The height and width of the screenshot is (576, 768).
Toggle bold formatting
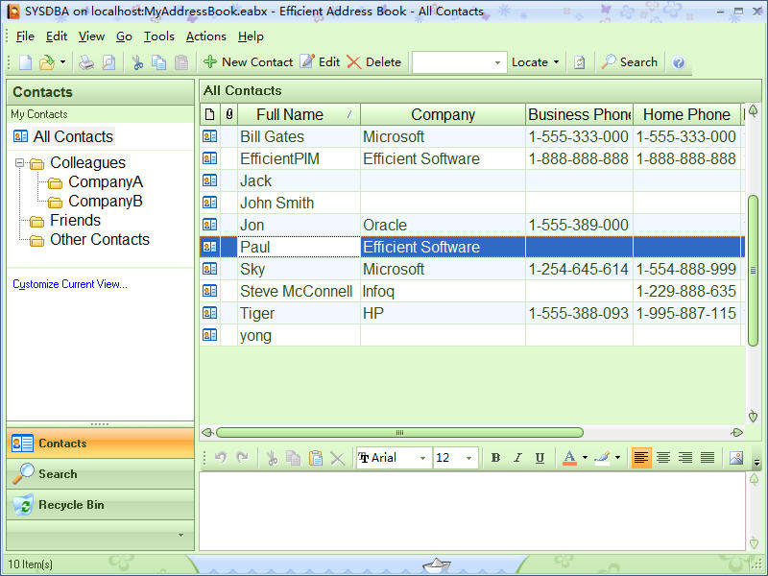pyautogui.click(x=495, y=458)
